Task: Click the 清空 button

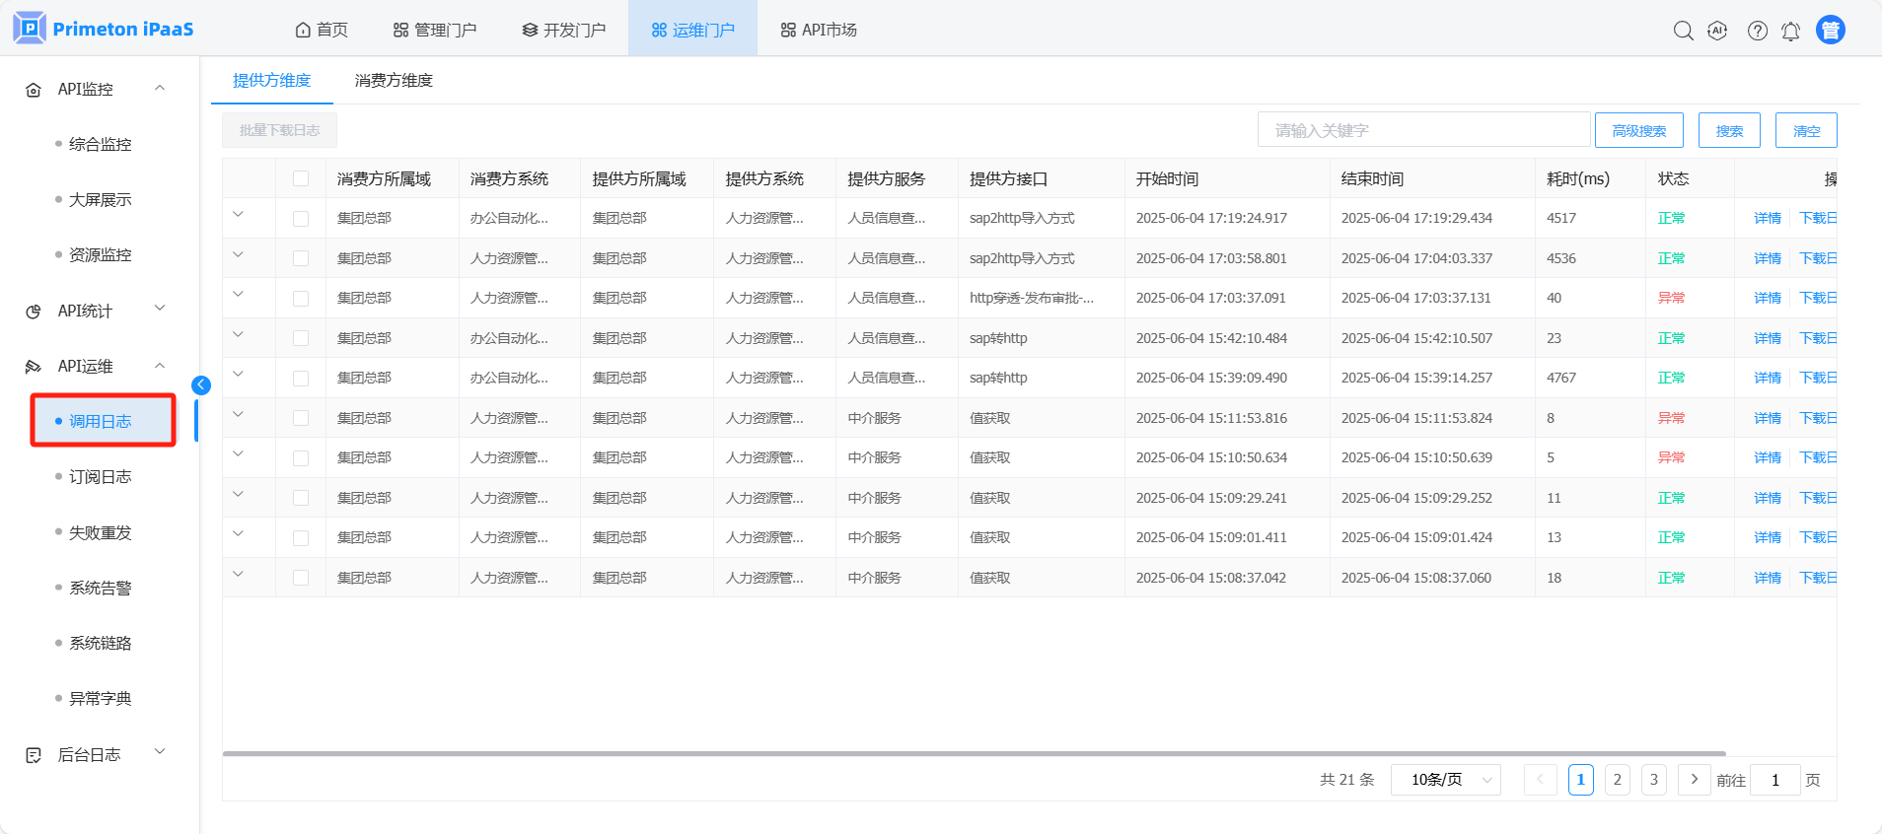Action: 1806,130
